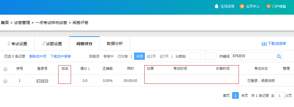Filter by 答卷中 status
The width and height of the screenshot is (294, 107).
109,56
